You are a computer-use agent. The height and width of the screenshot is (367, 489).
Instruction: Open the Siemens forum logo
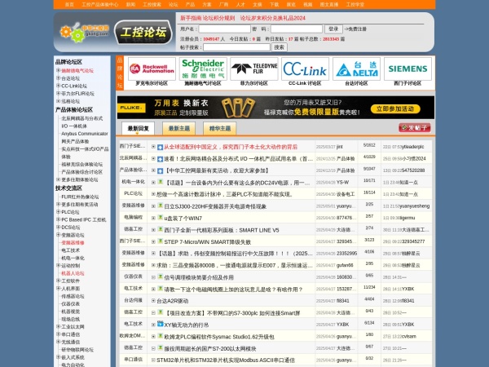point(408,69)
